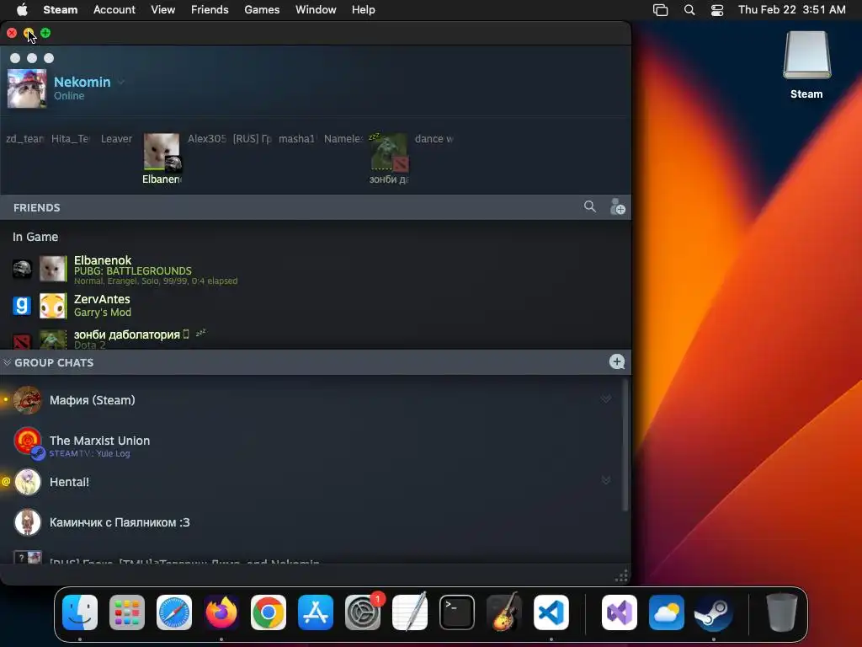The height and width of the screenshot is (647, 862).
Task: Select Elbanenok in In Game list
Action: tap(316, 270)
